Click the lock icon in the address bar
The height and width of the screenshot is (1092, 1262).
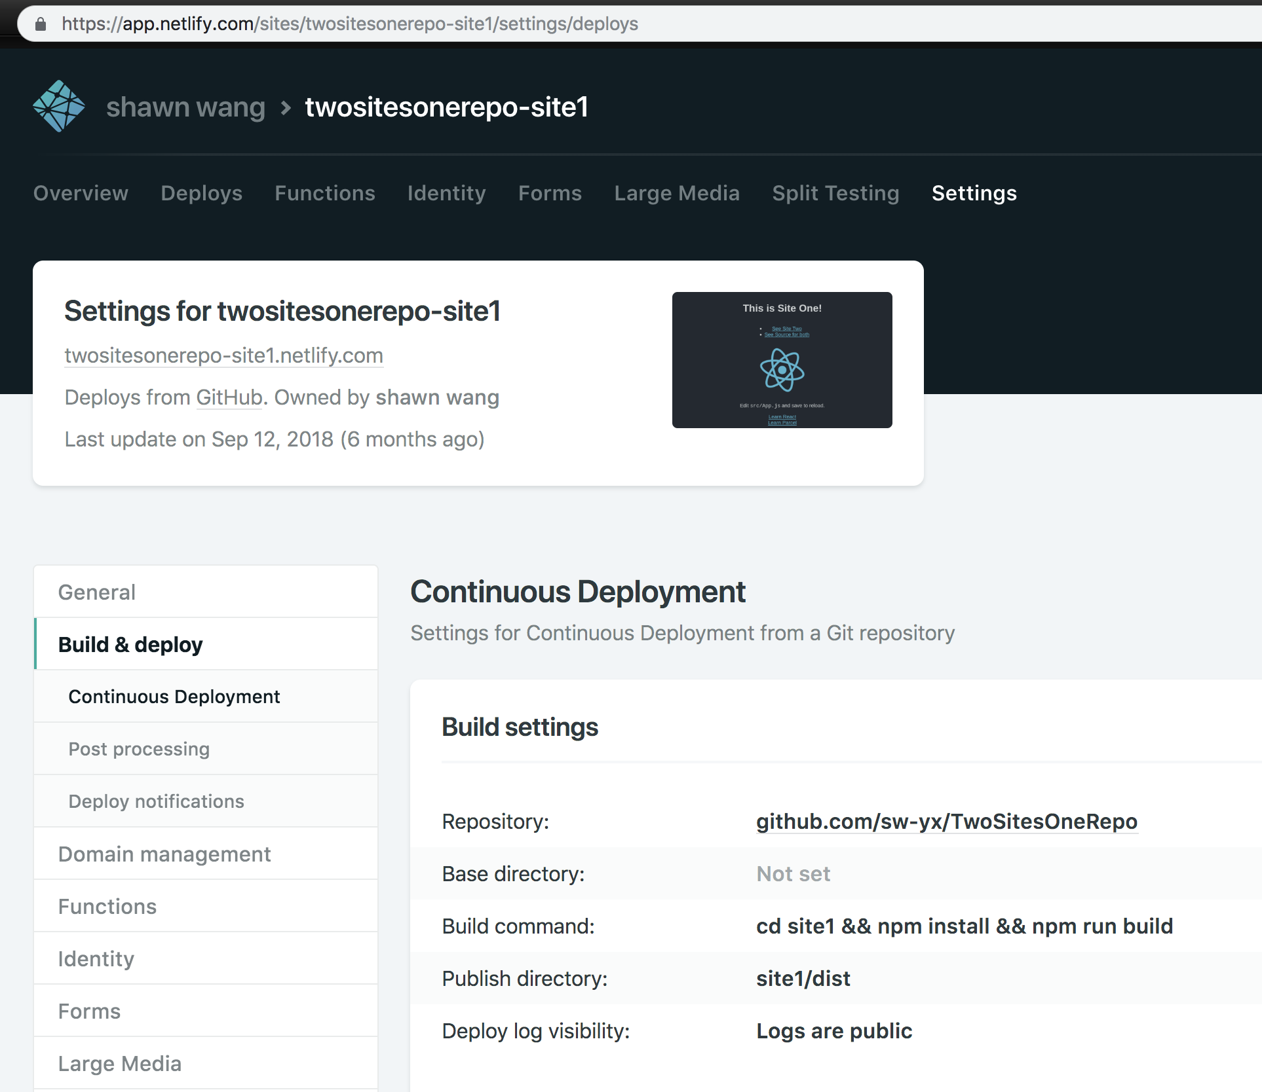click(41, 24)
